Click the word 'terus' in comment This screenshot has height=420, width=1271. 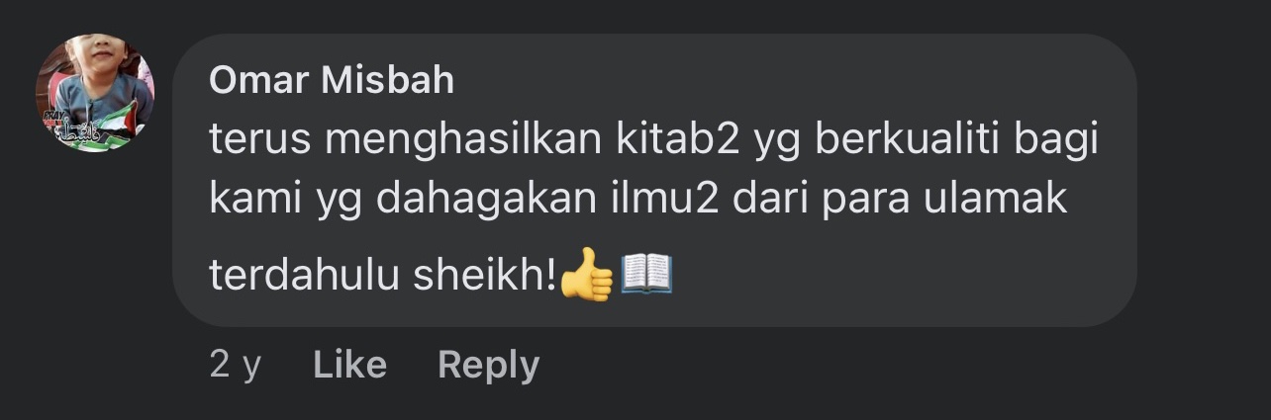coord(259,140)
